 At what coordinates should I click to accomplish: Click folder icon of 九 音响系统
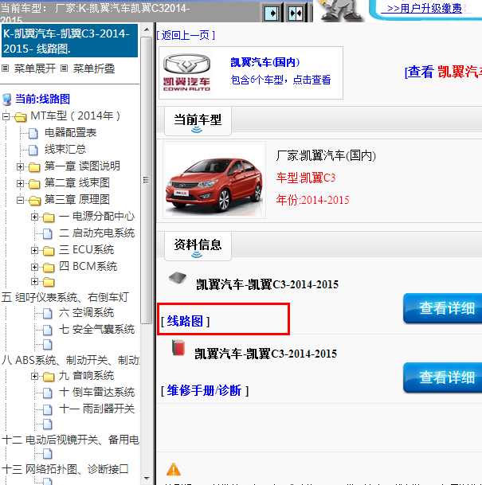pyautogui.click(x=49, y=377)
